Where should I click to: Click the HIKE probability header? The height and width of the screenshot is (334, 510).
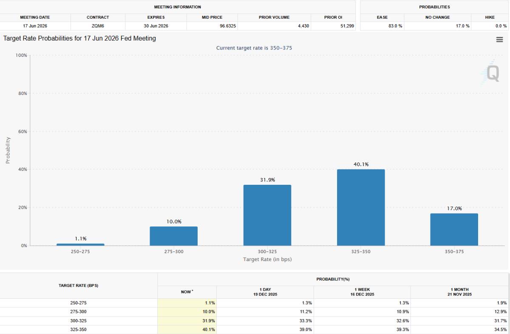pyautogui.click(x=490, y=17)
